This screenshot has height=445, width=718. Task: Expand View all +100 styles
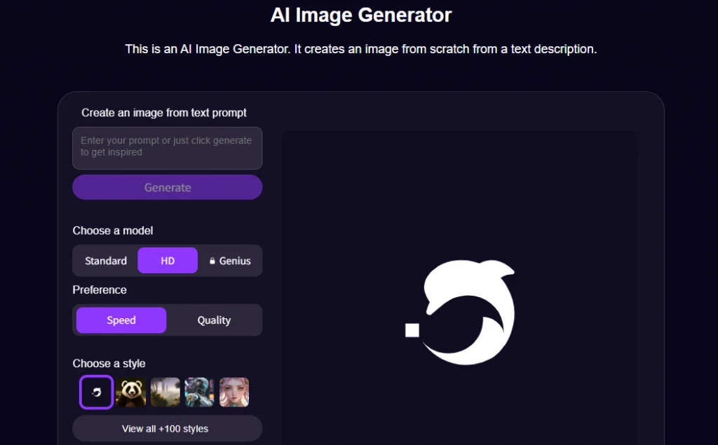tap(167, 428)
